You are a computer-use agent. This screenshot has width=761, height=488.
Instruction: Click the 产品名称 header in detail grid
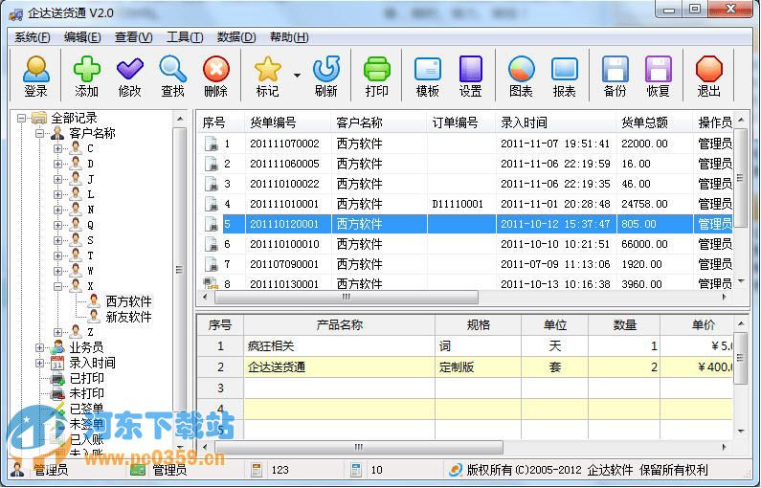pyautogui.click(x=339, y=325)
